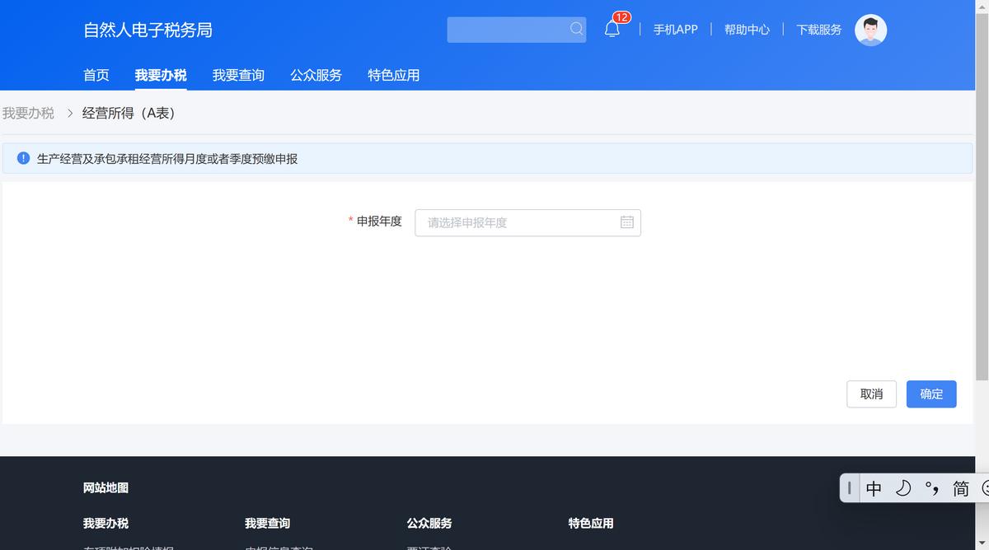Screen dimensions: 989x550
Task: Select the 特色应用 tab
Action: point(393,75)
